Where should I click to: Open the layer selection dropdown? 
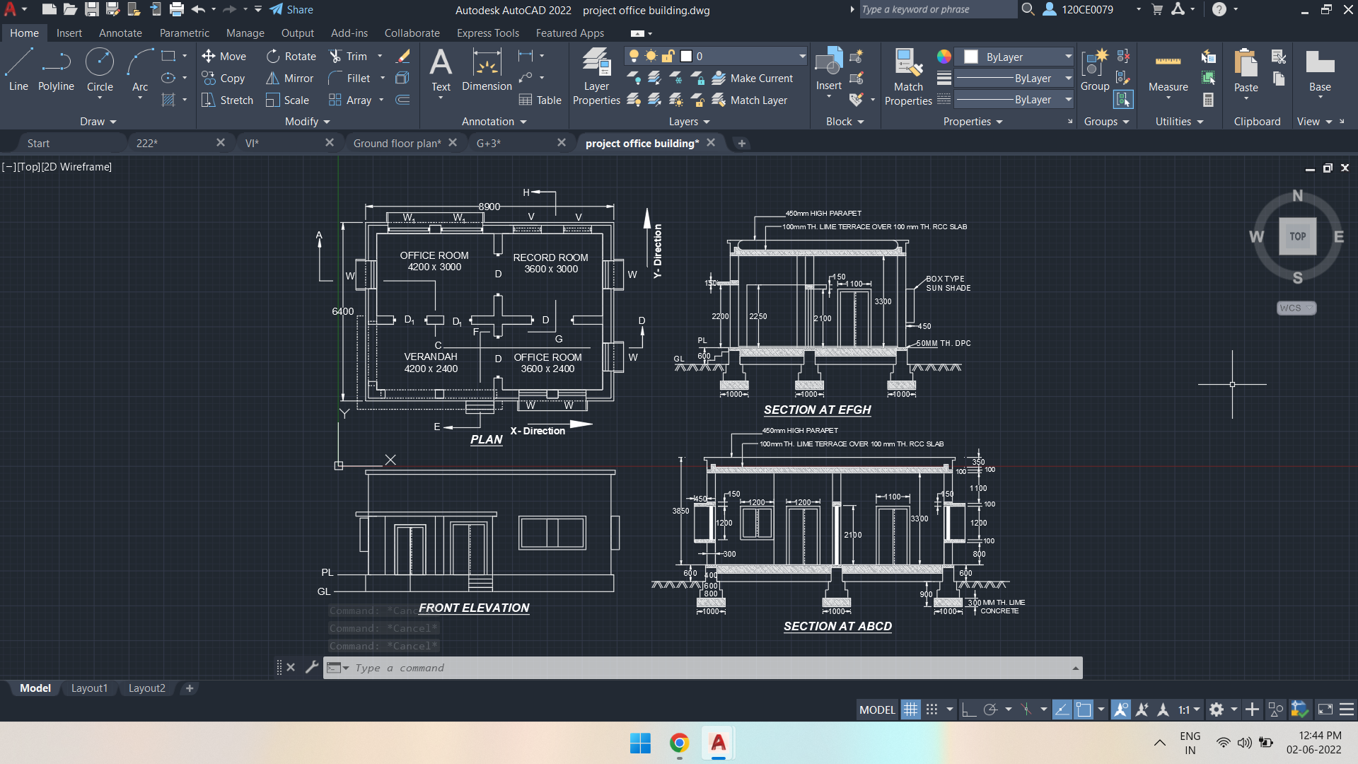click(x=800, y=55)
